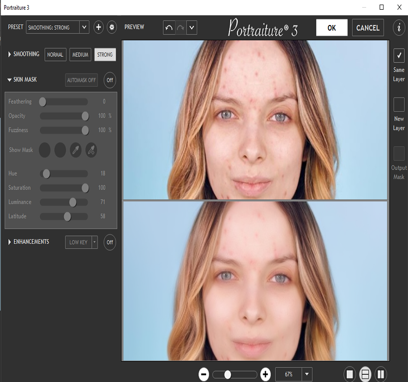
Task: Toggle the Skin Mask Off switch
Action: (110, 80)
